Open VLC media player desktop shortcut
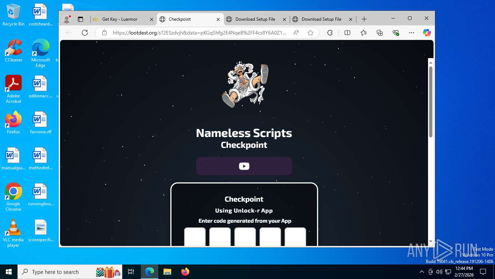The image size is (495, 279). tap(13, 233)
